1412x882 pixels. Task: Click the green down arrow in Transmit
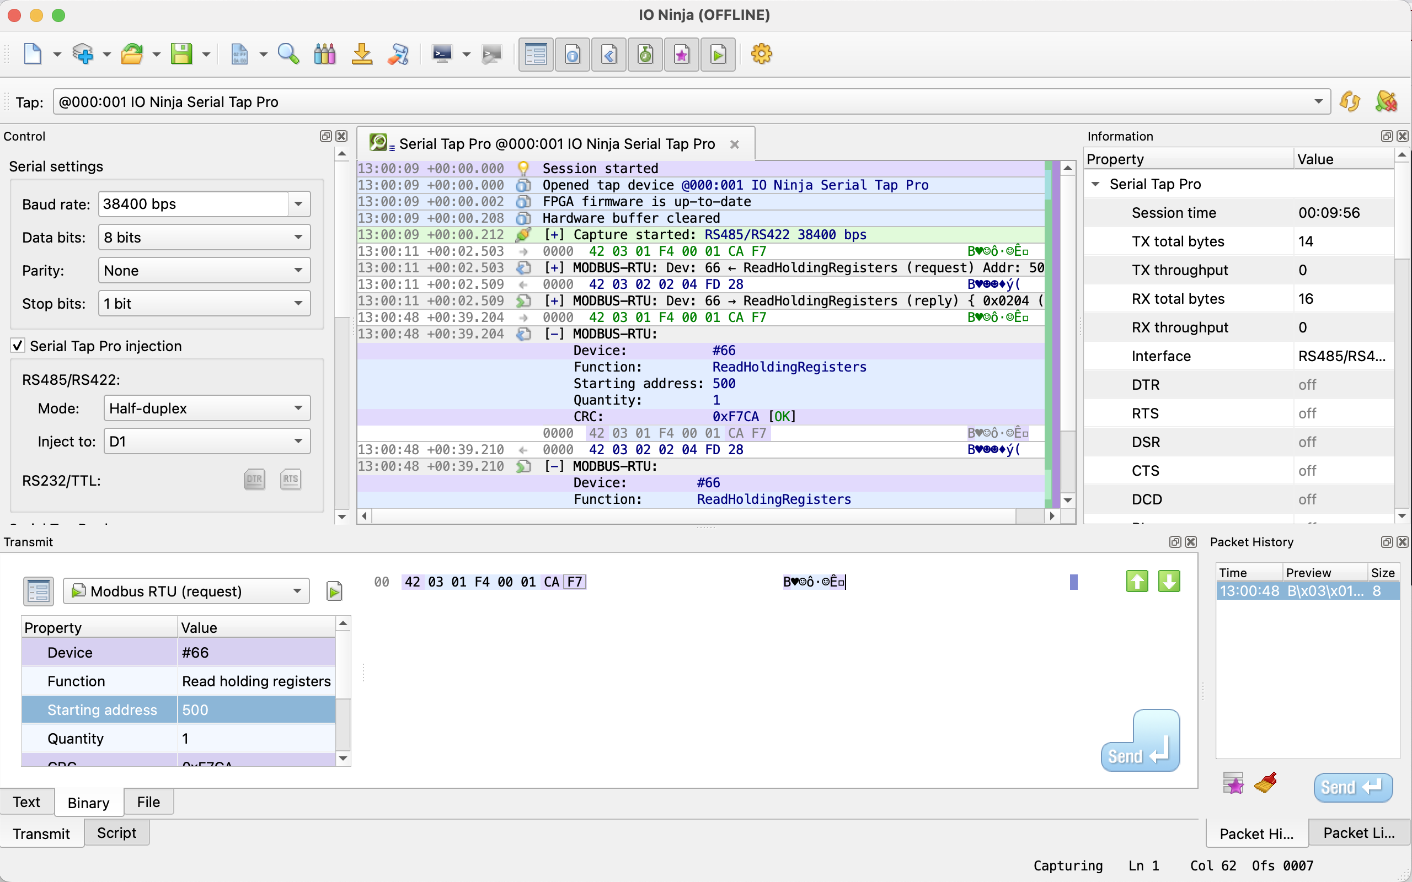[1169, 581]
